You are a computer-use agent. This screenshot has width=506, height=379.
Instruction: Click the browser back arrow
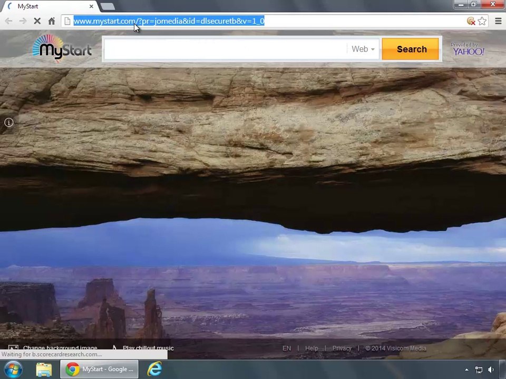[x=9, y=21]
